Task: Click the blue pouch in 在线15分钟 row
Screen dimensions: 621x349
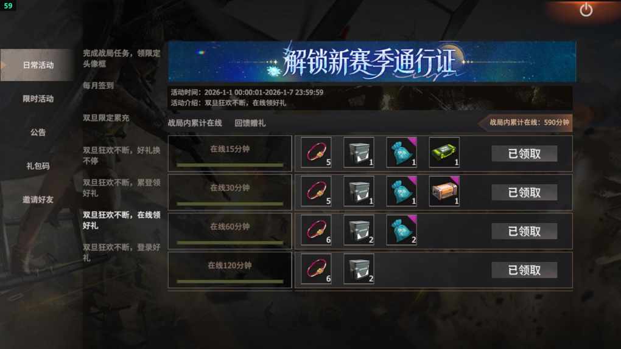Action: pyautogui.click(x=402, y=153)
